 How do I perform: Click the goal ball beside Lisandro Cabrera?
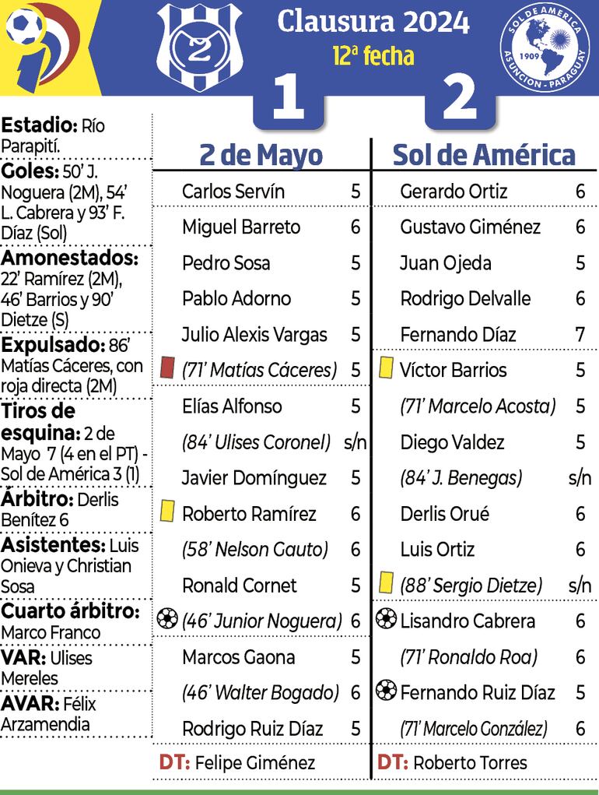[x=385, y=620]
